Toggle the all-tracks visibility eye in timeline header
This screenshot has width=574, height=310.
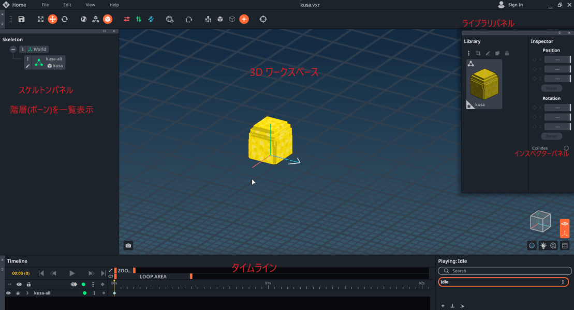click(x=19, y=284)
